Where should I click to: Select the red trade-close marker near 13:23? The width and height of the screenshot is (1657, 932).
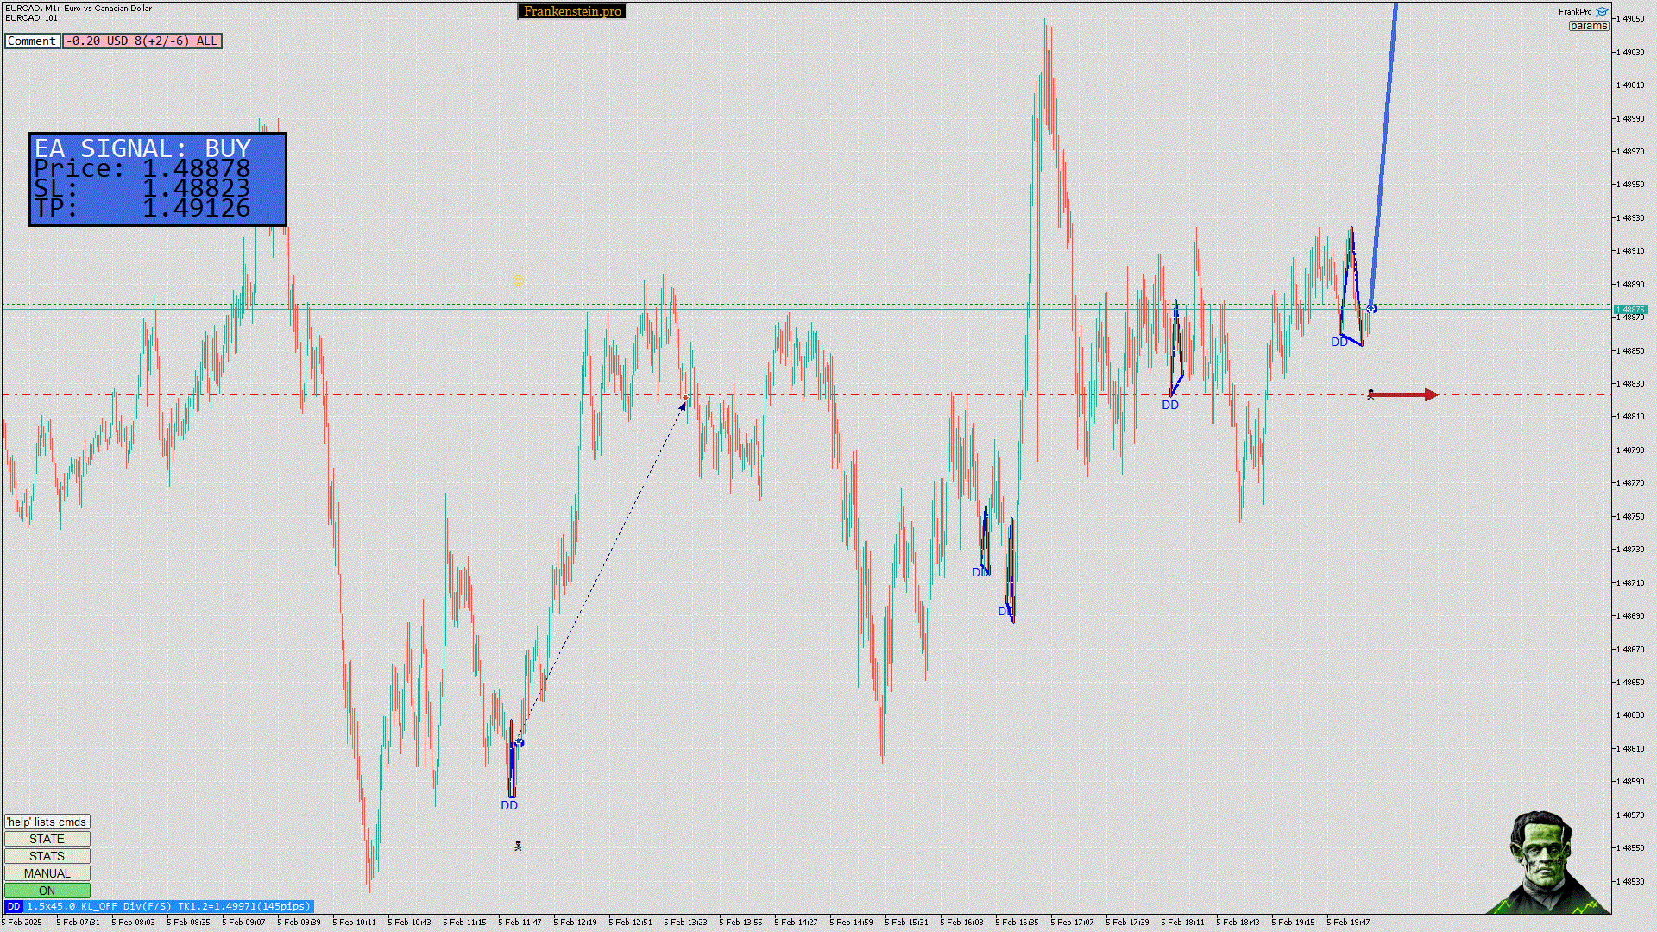[685, 398]
